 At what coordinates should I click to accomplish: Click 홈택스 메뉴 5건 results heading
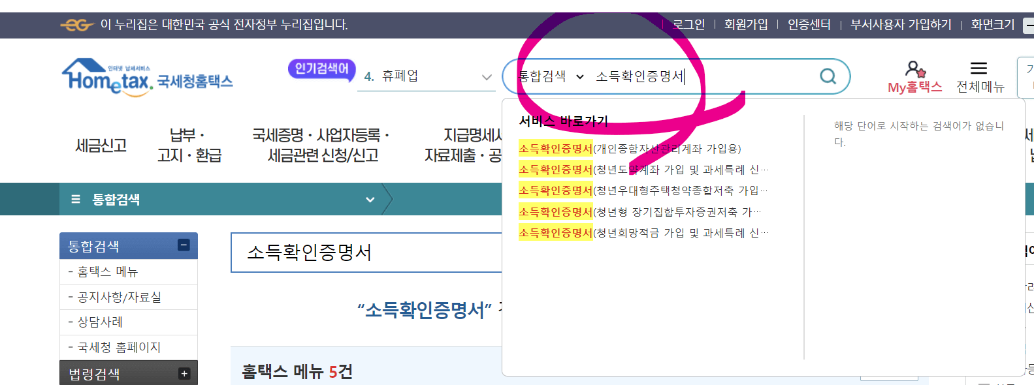297,372
